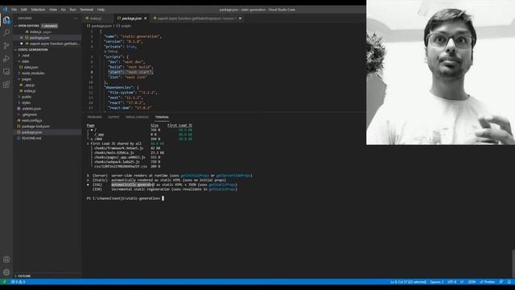Switch to the package.json editor tab
Screen dimensions: 515x290
[x=131, y=19]
